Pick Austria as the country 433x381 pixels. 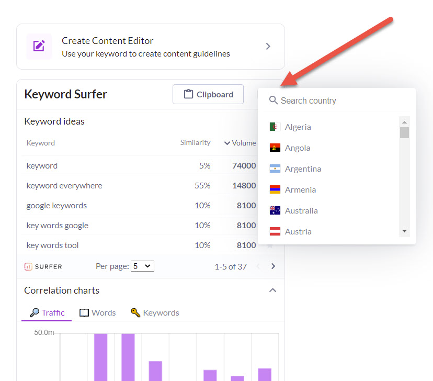pyautogui.click(x=298, y=231)
